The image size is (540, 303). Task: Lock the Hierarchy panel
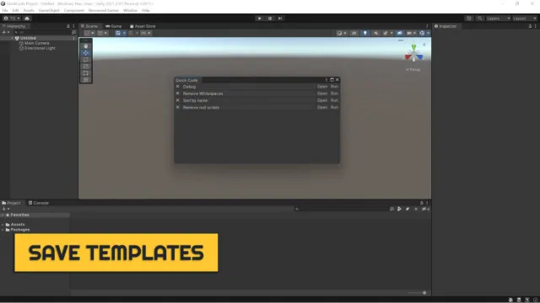(x=67, y=26)
